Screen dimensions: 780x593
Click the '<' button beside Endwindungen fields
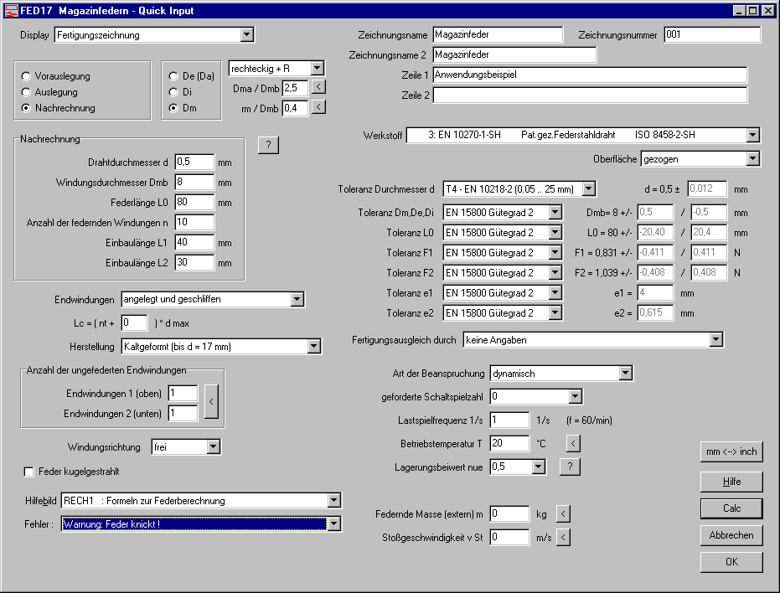click(x=212, y=402)
